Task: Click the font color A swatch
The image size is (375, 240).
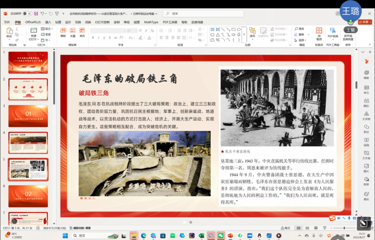Action: click(149, 37)
